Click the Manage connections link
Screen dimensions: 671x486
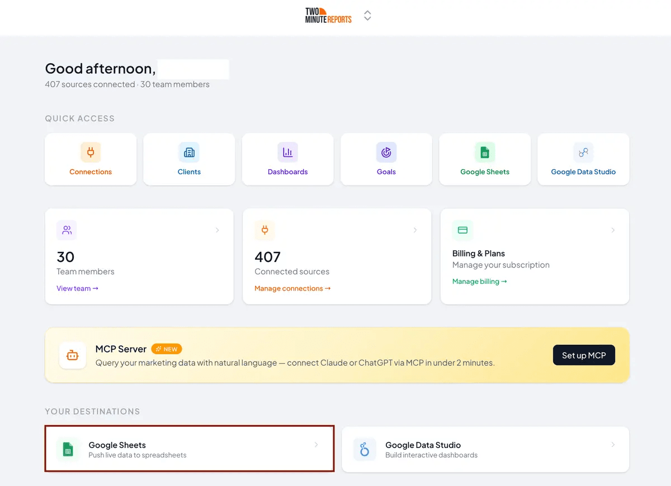pyautogui.click(x=292, y=288)
